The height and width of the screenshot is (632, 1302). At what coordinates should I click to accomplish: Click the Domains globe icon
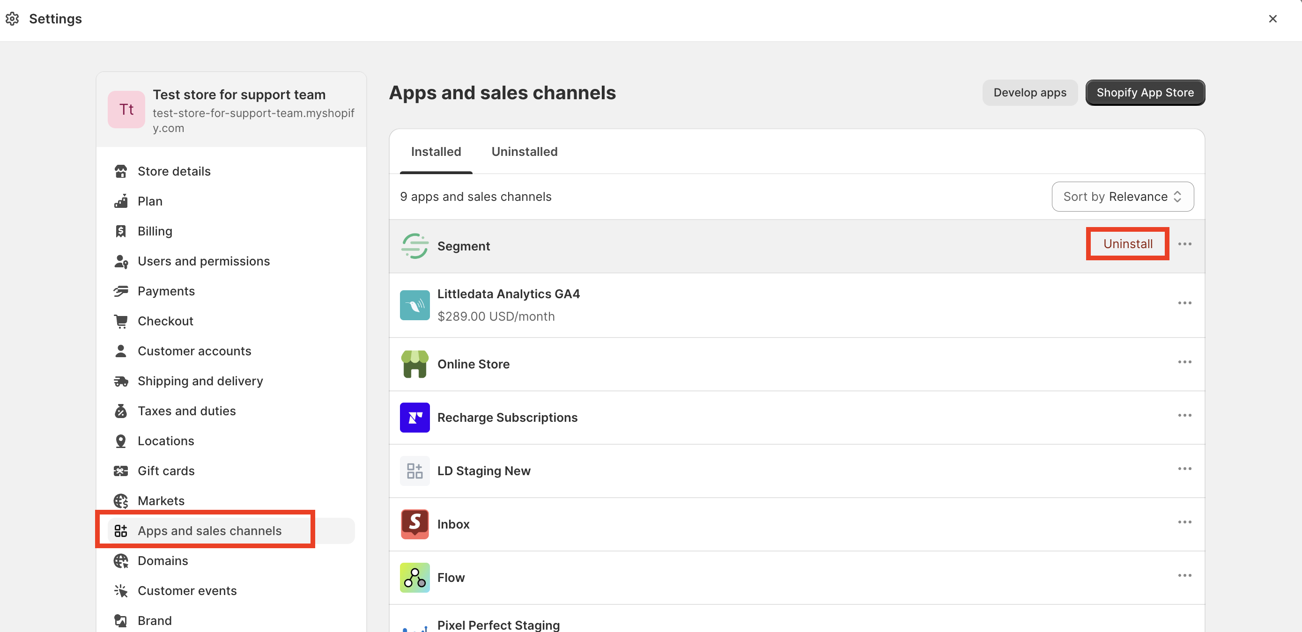121,561
